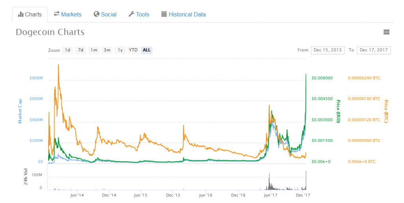The height and width of the screenshot is (203, 404).
Task: Click the bar chart icon in Charts tab
Action: (x=21, y=15)
